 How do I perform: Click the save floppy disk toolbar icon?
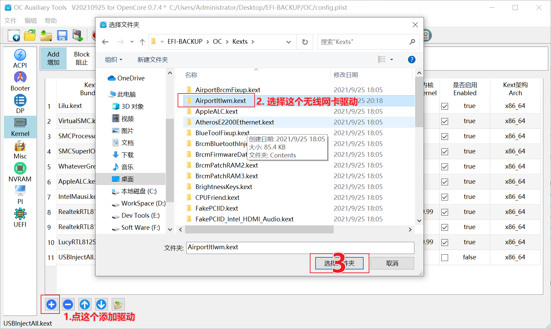click(62, 35)
